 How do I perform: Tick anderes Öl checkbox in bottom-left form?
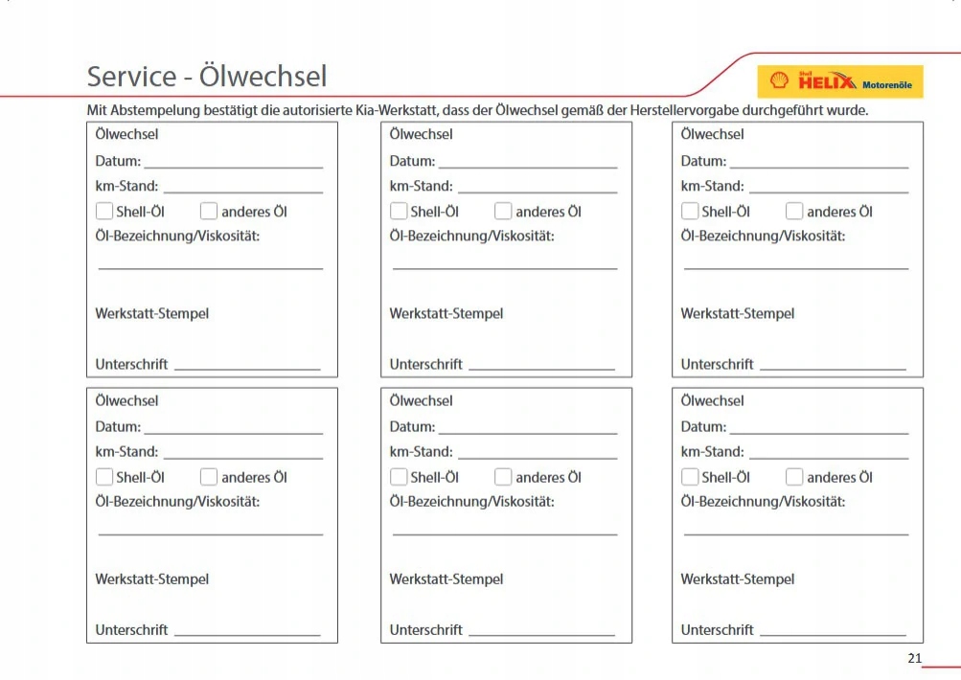(208, 477)
